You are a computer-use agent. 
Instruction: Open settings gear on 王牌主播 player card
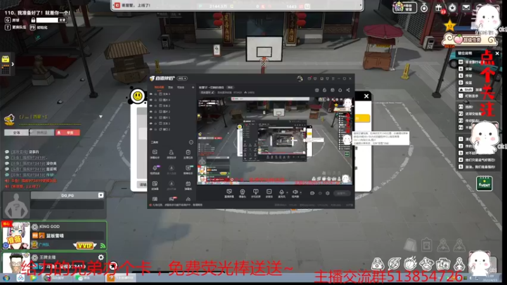tap(101, 257)
